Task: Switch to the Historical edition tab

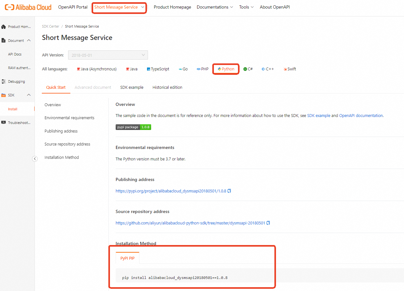Action: (x=167, y=87)
